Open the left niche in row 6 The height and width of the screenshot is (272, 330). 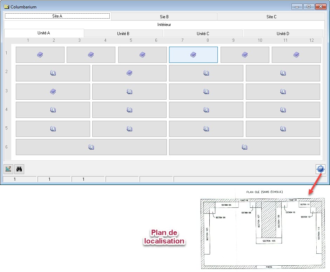point(91,147)
